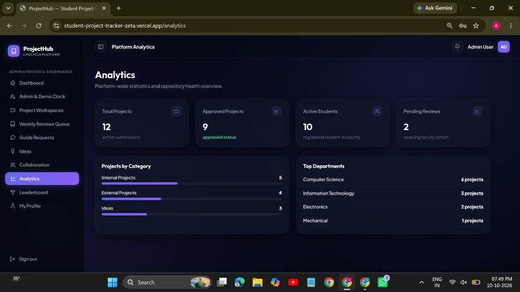Open Copilot app on taskbar
Image resolution: width=520 pixels, height=292 pixels.
275,282
